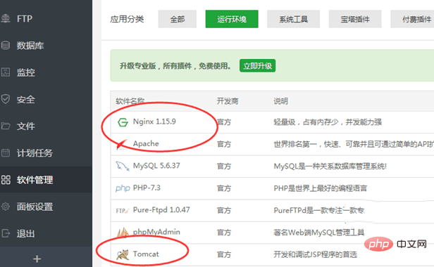Click the 软件名称 column header
434x267 pixels.
pyautogui.click(x=130, y=101)
